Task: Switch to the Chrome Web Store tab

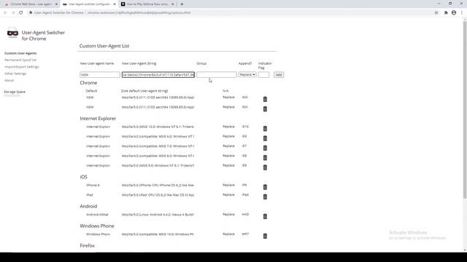Action: (x=31, y=4)
